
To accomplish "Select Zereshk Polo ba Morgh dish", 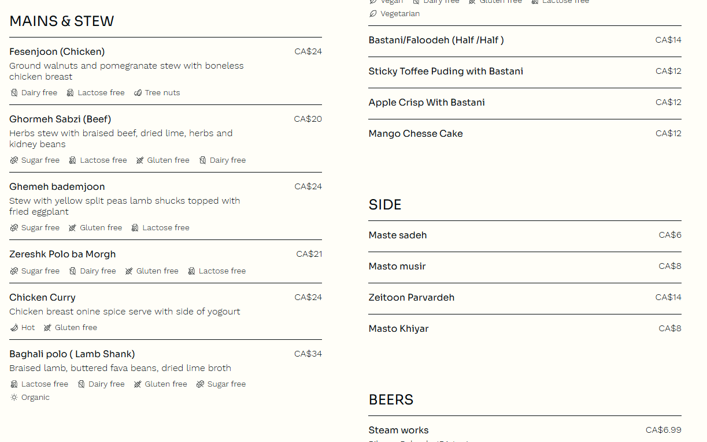I will (165, 261).
